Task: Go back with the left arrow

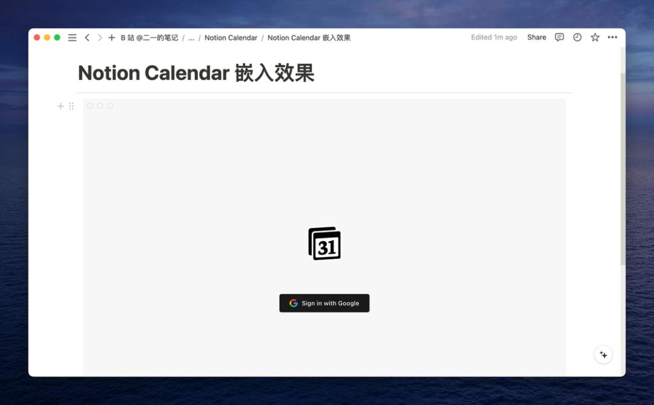Action: click(87, 38)
